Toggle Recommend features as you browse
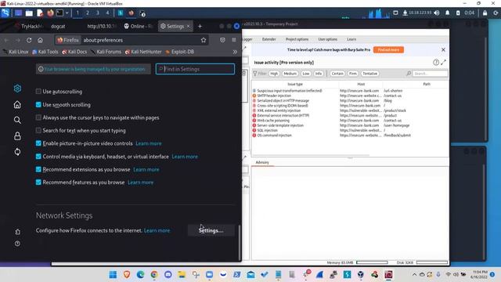The height and width of the screenshot is (282, 501). 38,183
